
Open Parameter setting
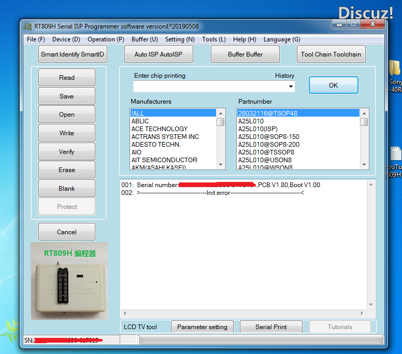[202, 327]
